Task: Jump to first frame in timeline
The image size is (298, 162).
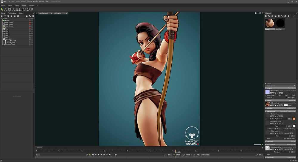Action: (93, 155)
